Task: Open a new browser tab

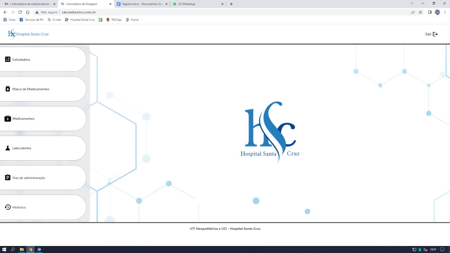Action: (x=231, y=4)
